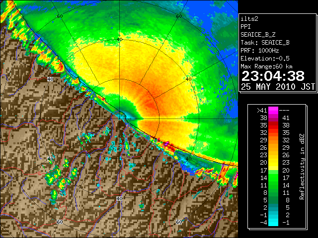The height and width of the screenshot is (238, 318).
Task: Click the red reflectivity core near radar center
Action: tap(151, 105)
